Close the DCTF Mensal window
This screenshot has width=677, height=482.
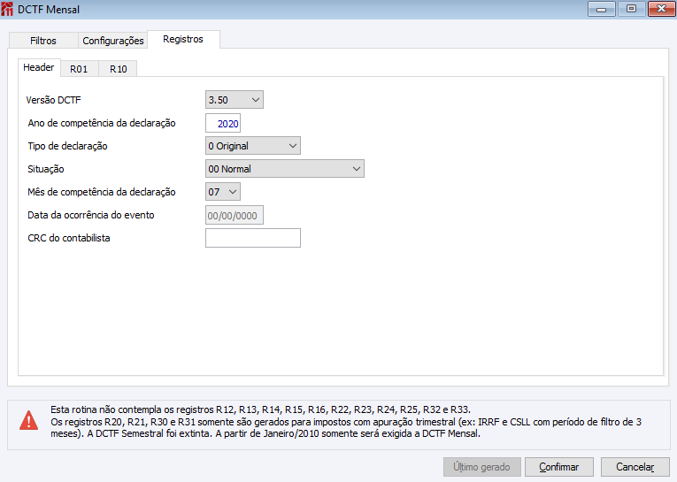(661, 9)
